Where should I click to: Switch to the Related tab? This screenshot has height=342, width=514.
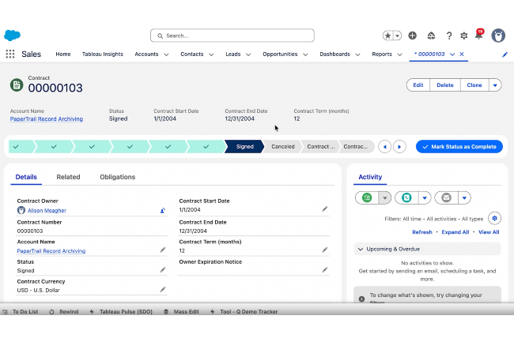pos(68,177)
